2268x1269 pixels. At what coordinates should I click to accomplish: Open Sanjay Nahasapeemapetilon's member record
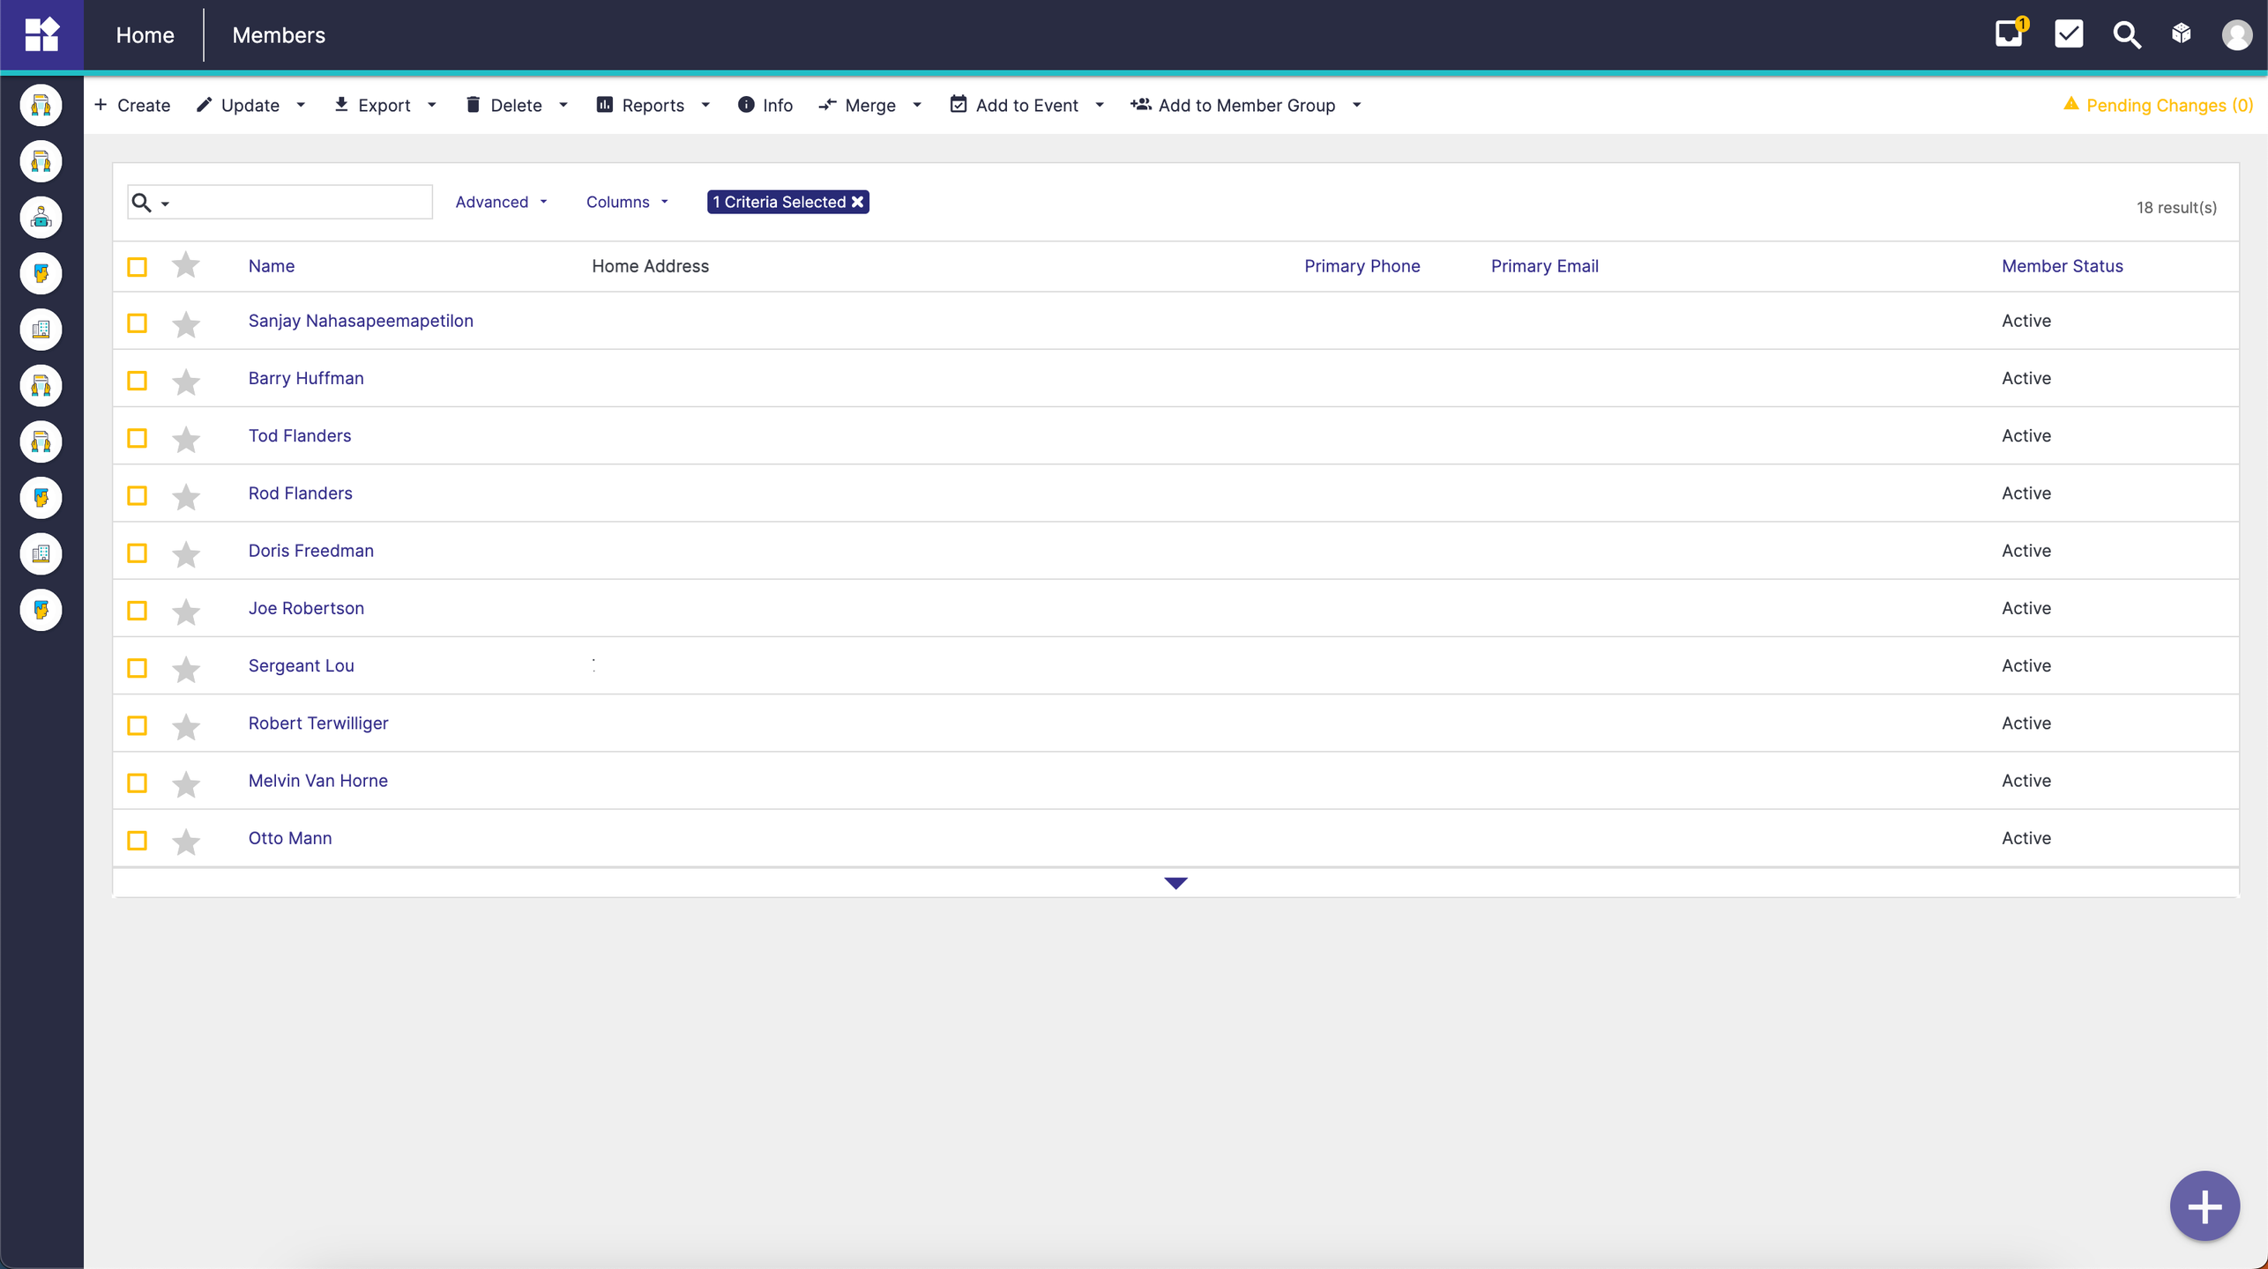click(361, 321)
